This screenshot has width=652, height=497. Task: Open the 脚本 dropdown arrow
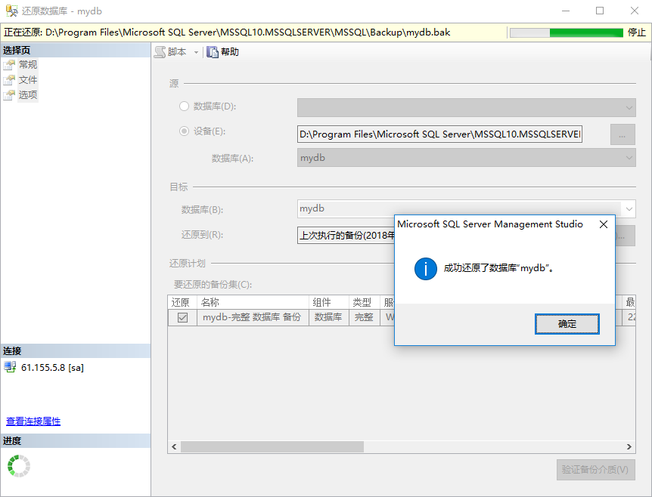196,53
